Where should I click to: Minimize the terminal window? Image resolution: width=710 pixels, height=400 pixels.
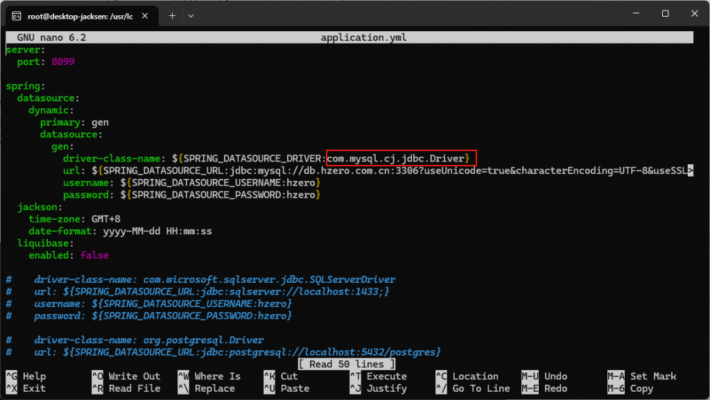633,14
